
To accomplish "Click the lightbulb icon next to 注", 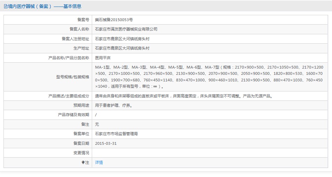I will pos(83,162).
